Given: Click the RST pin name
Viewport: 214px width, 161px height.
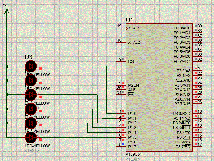Looking at the screenshot, I should (132, 61).
